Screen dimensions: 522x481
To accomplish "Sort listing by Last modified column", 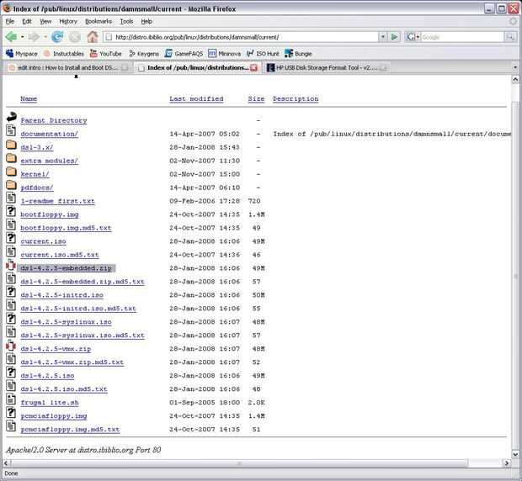I will [x=196, y=98].
